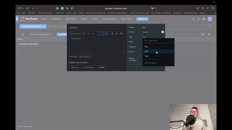Click the Type field value Task
The width and height of the screenshot is (232, 130).
(144, 37)
